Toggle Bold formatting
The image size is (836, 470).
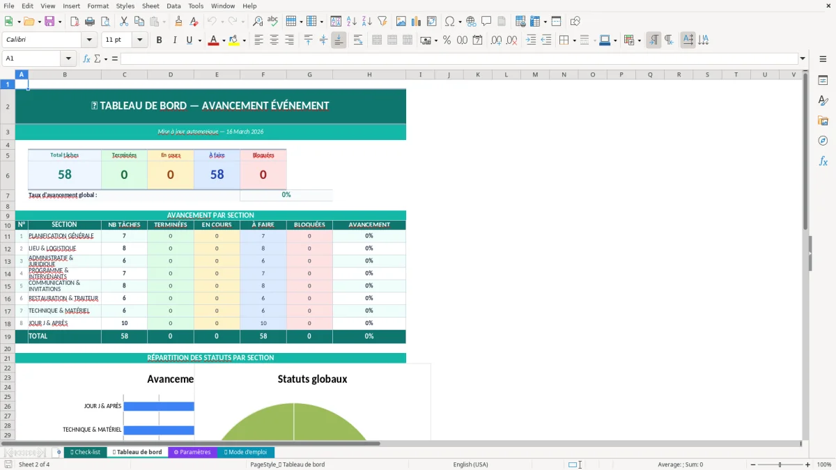click(x=159, y=40)
